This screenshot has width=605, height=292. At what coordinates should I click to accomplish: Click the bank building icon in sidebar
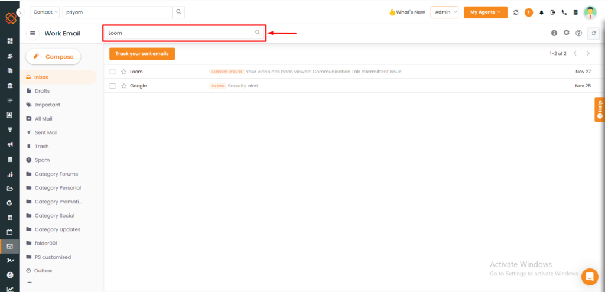tap(10, 85)
